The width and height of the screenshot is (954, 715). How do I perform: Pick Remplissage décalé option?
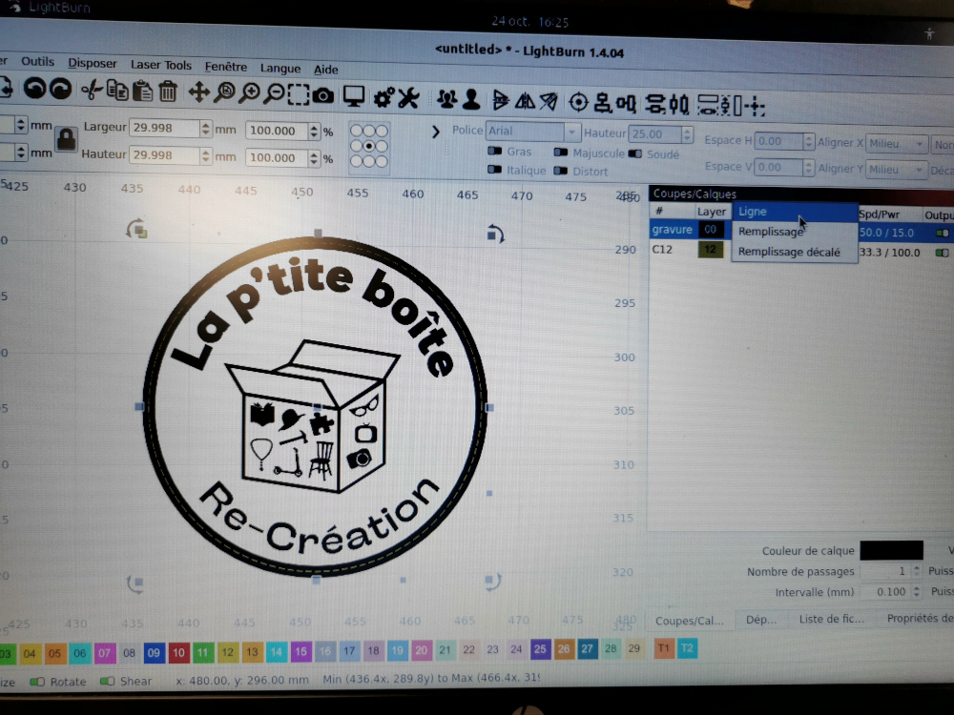click(789, 253)
